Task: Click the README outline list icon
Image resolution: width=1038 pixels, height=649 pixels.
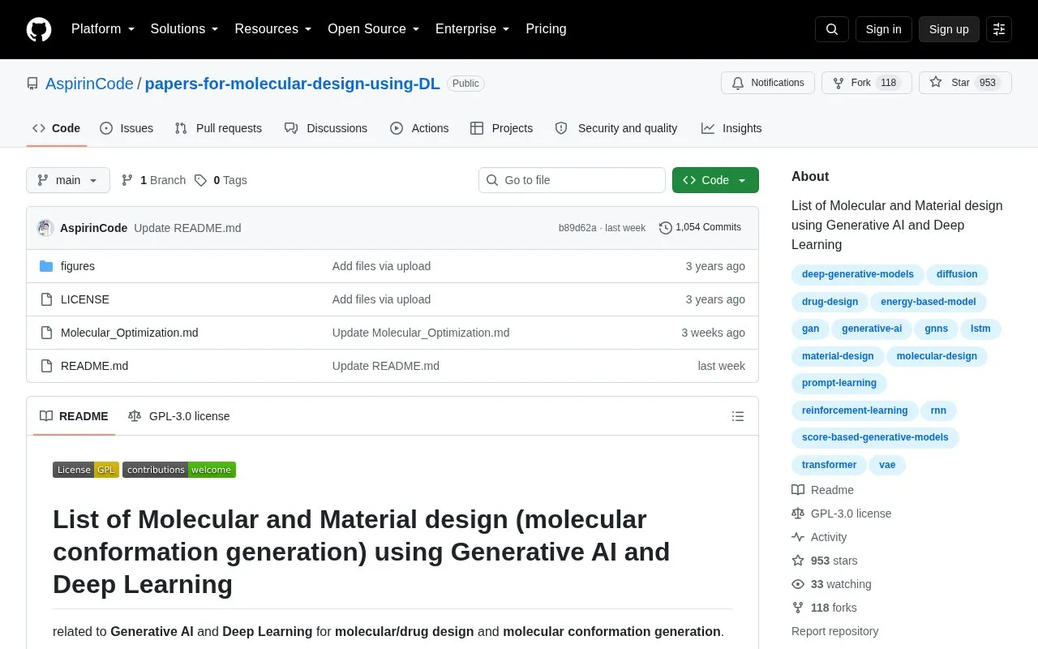Action: click(738, 416)
